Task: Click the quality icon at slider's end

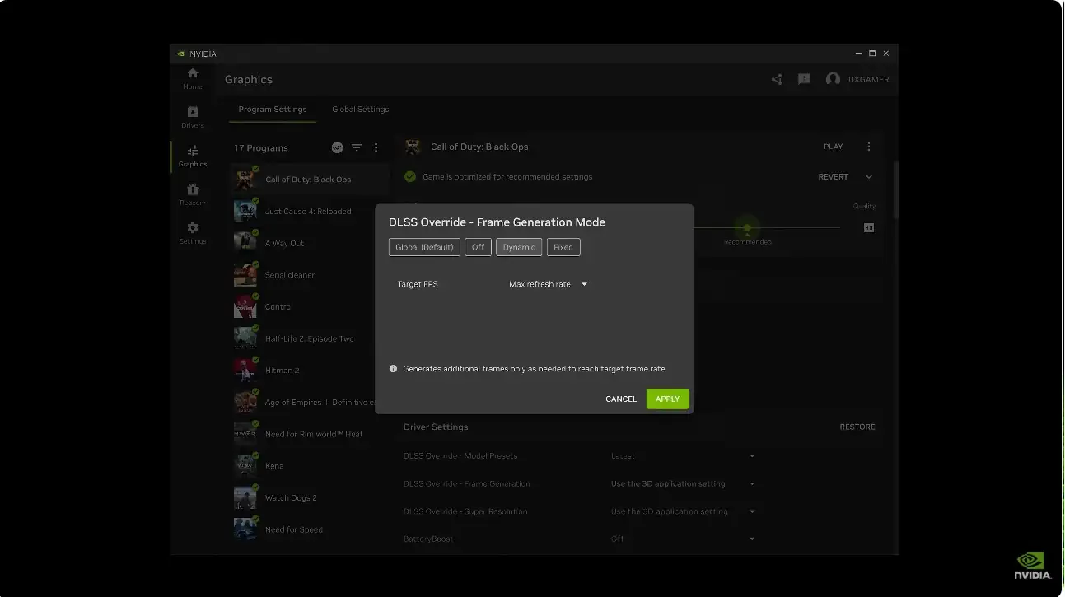Action: point(869,228)
